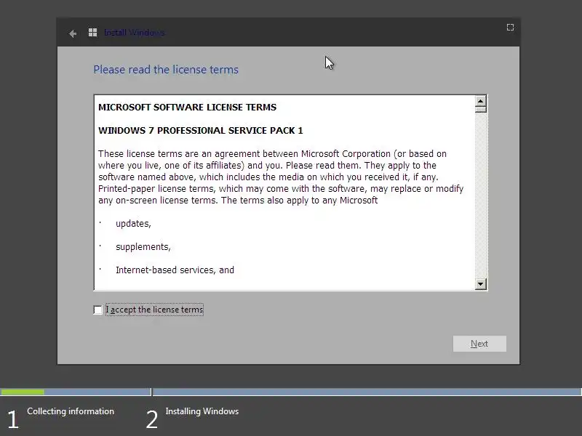This screenshot has height=436, width=582.
Task: Click the 'Installing Windows' step label
Action: point(202,411)
